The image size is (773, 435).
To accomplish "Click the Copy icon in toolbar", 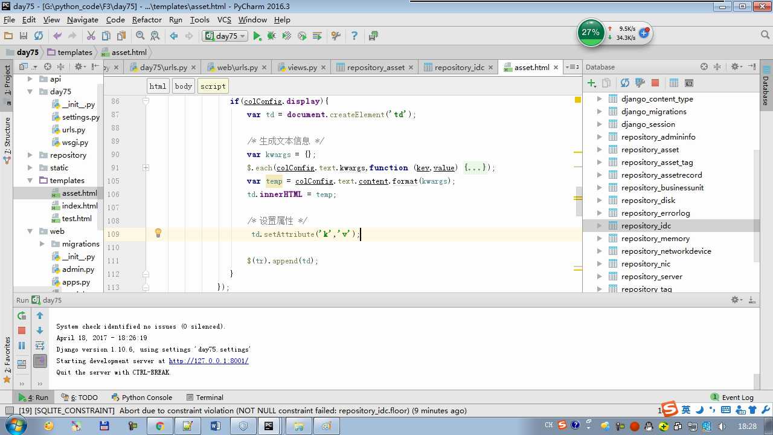I will (106, 36).
